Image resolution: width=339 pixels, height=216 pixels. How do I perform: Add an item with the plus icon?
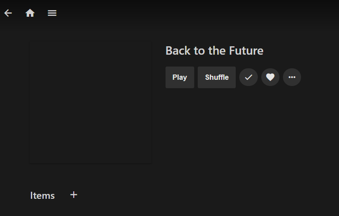[x=74, y=195]
